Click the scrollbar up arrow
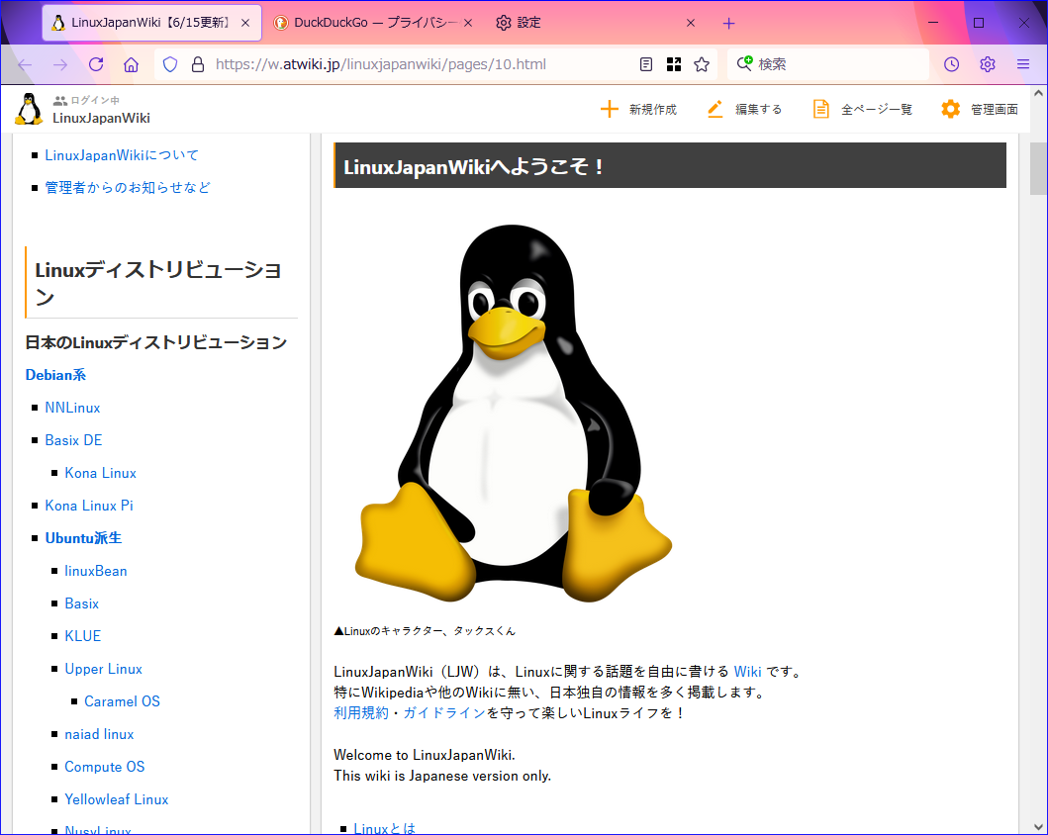This screenshot has width=1048, height=835. 1038,94
